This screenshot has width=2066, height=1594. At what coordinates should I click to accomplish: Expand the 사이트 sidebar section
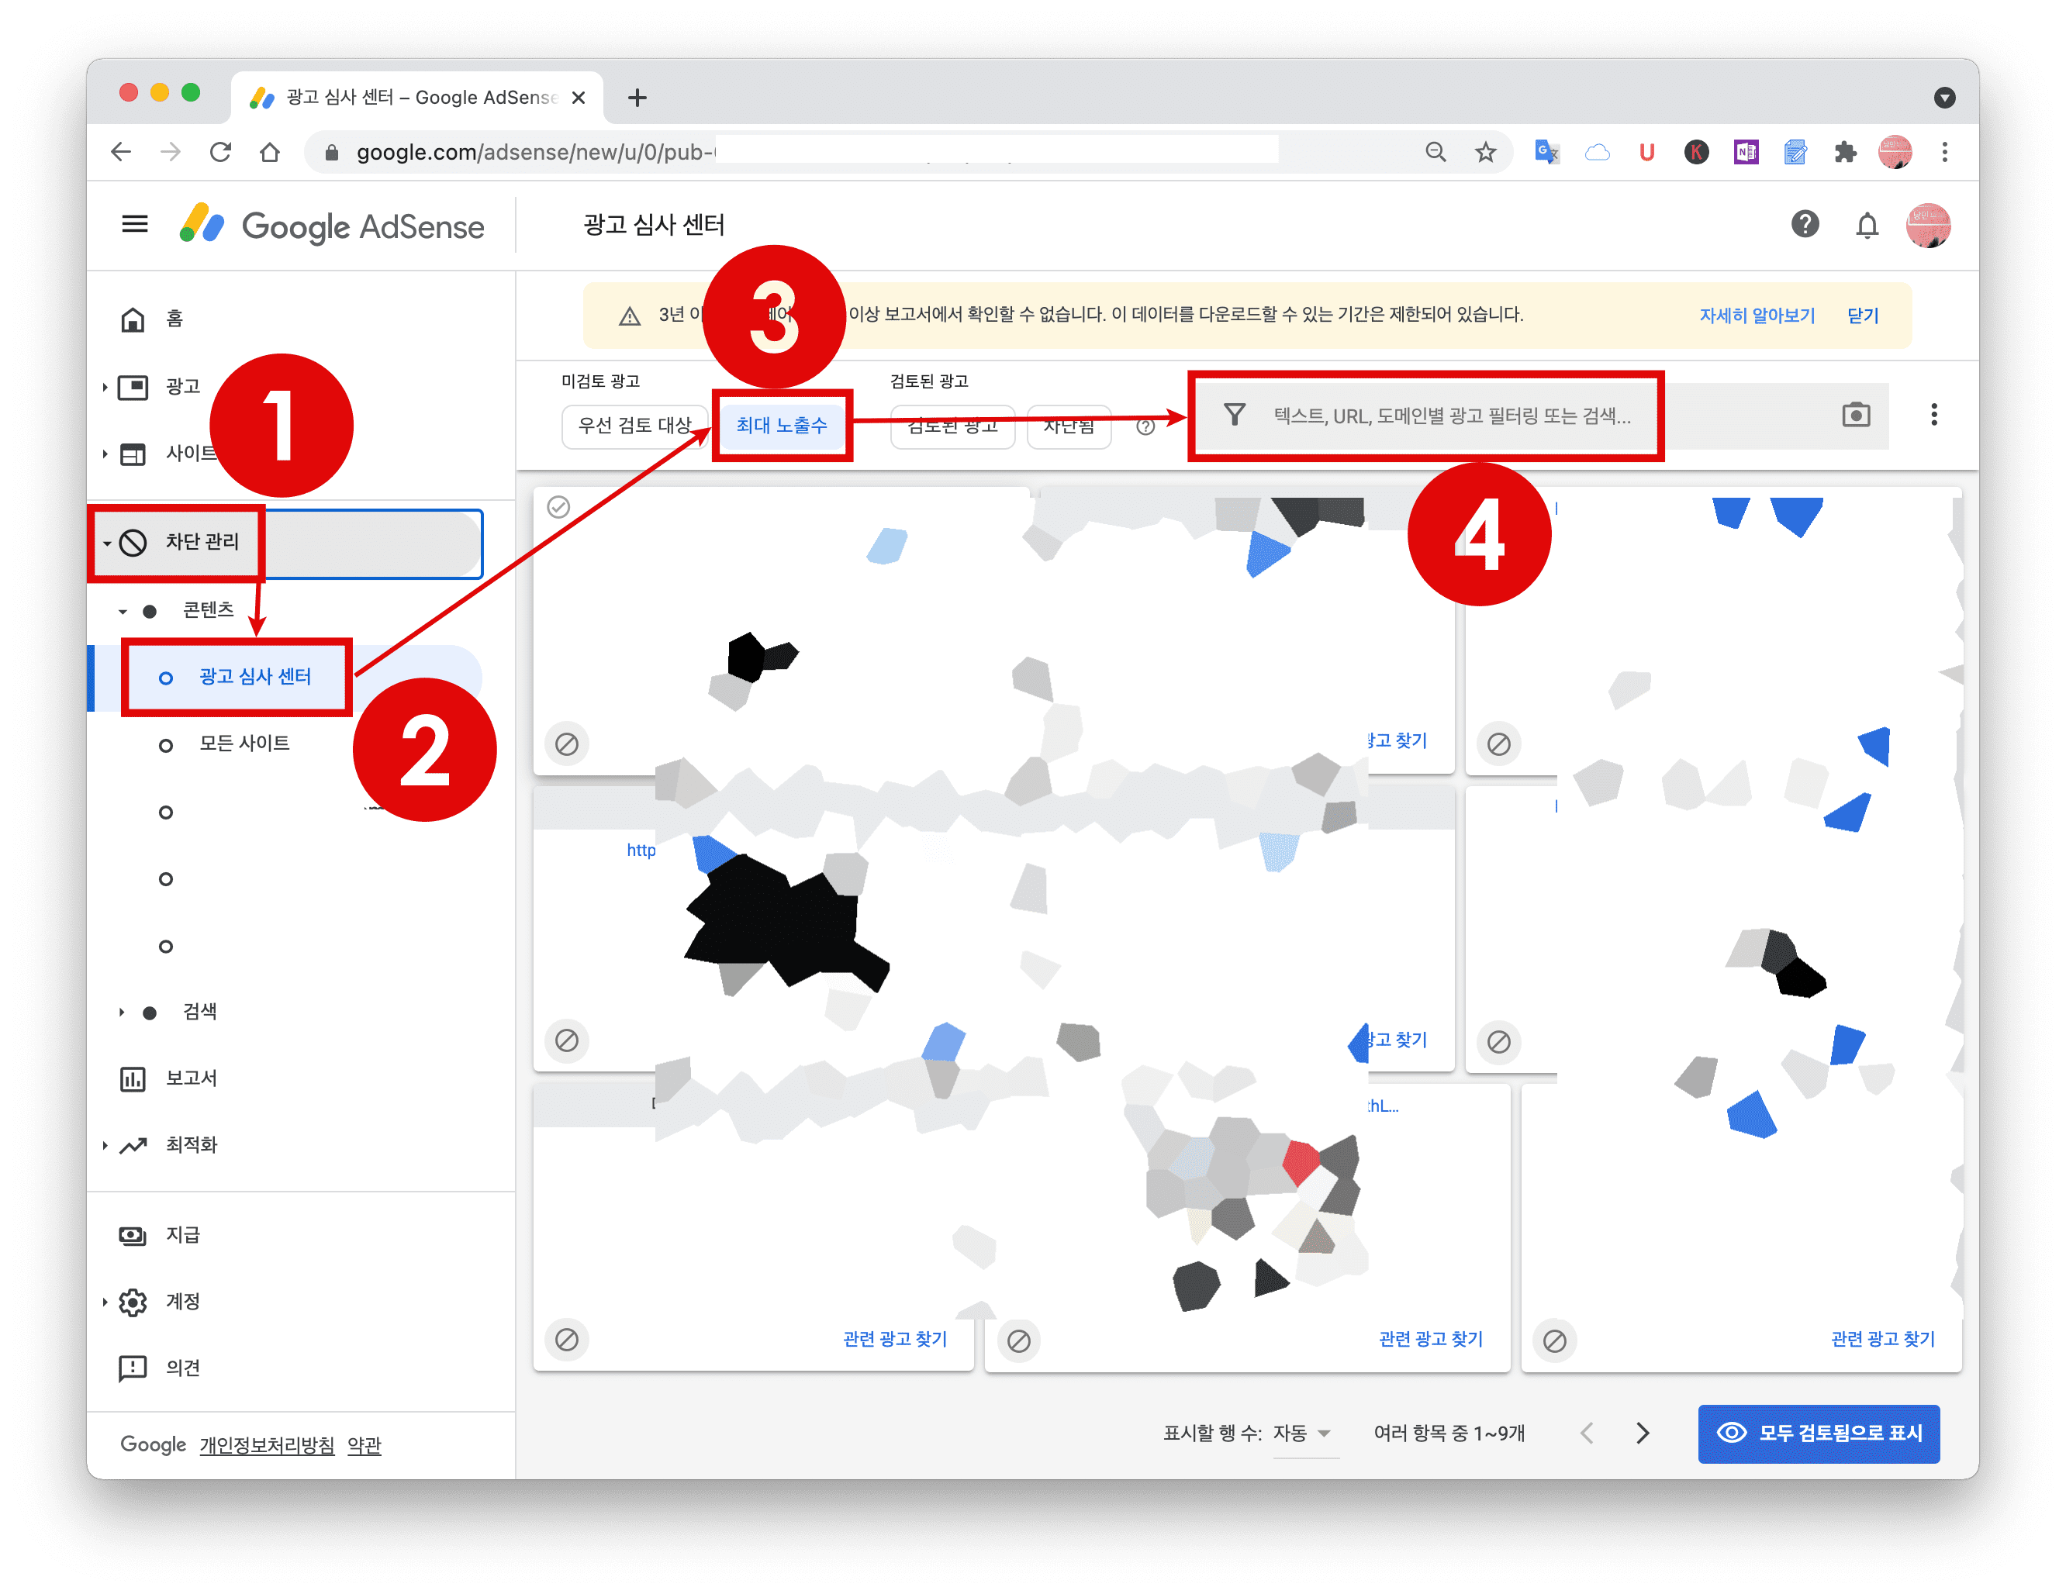pos(104,454)
